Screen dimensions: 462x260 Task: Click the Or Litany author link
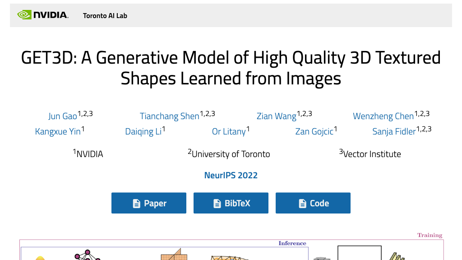pyautogui.click(x=229, y=132)
